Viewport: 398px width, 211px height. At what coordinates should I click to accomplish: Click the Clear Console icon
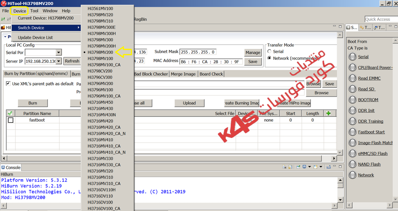point(284,167)
